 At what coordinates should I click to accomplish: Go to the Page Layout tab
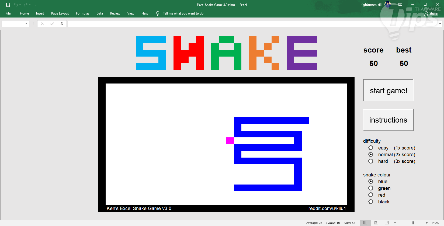[x=60, y=13]
